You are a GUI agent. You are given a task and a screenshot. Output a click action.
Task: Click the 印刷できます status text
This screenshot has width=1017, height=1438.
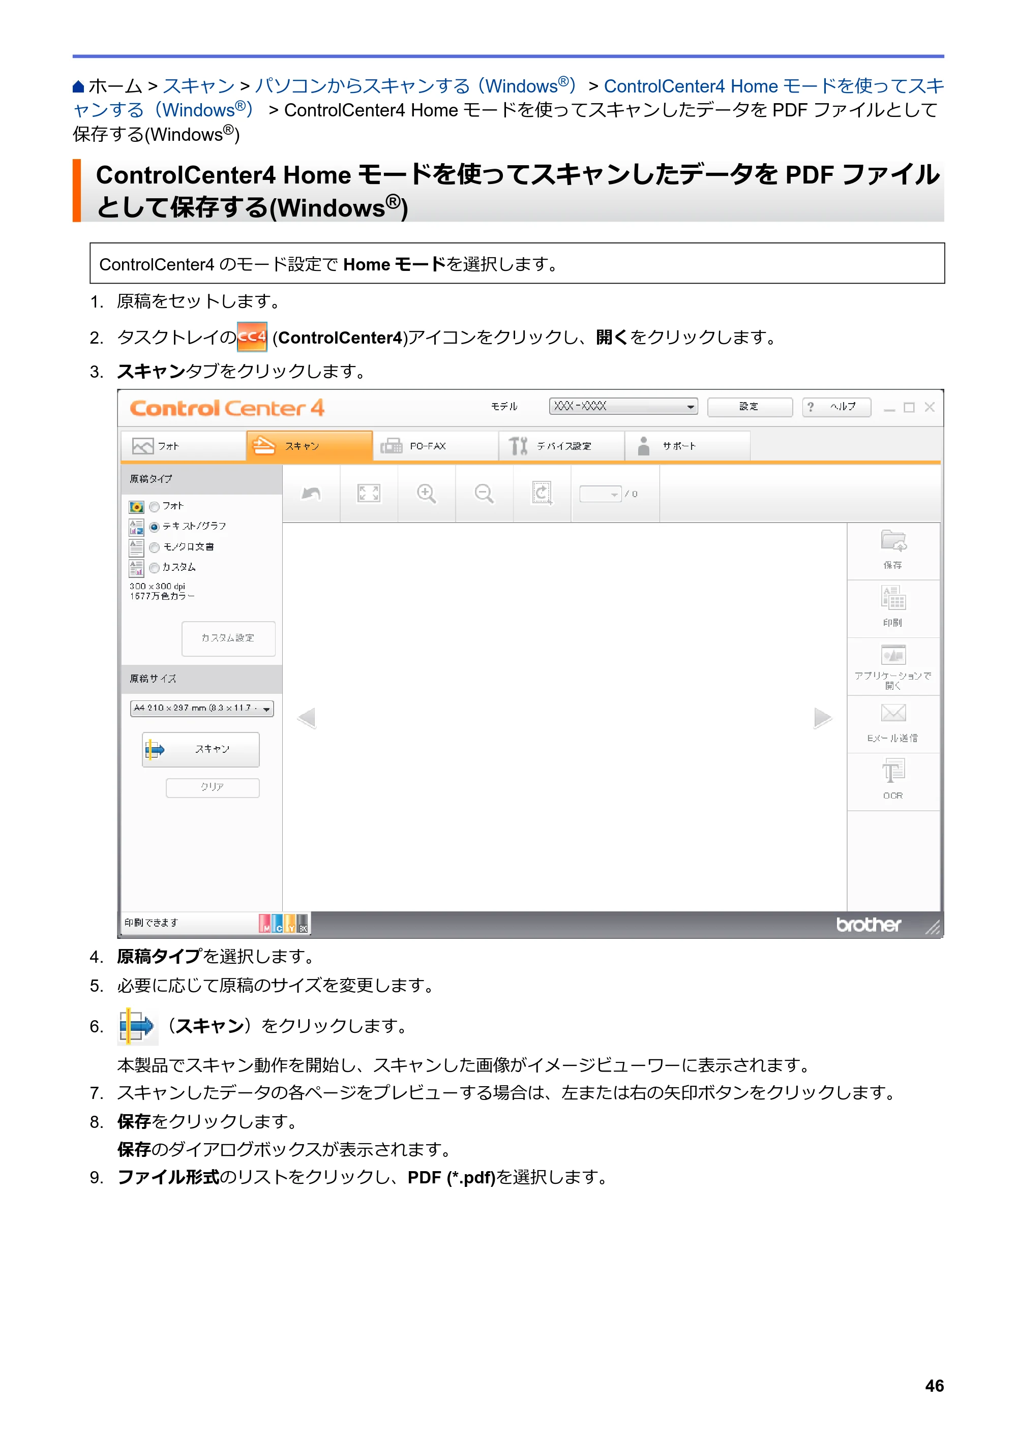151,923
